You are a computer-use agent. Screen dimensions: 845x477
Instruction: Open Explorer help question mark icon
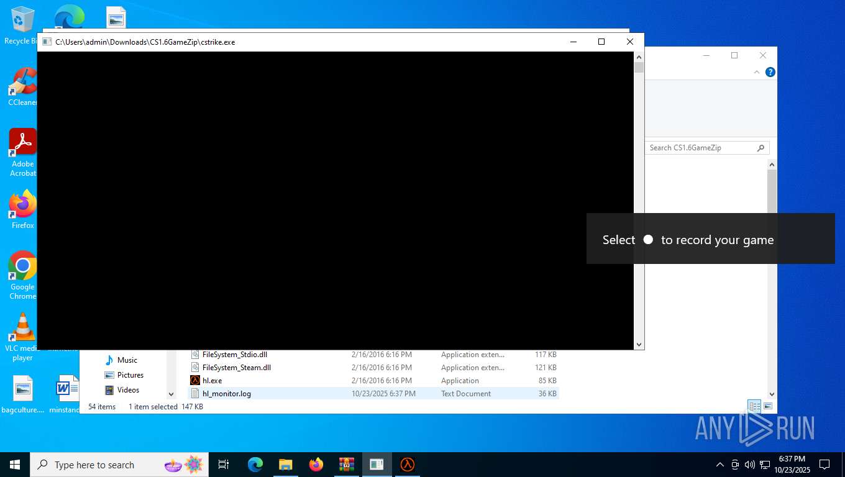click(x=770, y=72)
